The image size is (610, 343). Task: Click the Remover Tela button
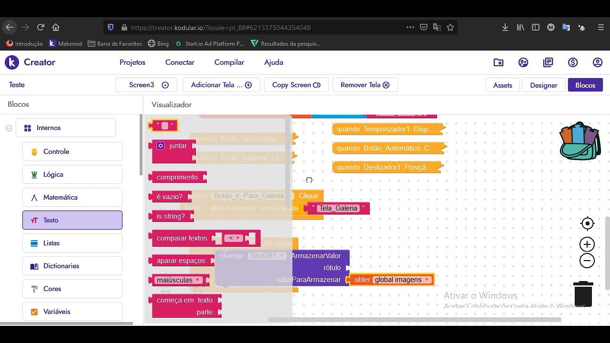[365, 85]
